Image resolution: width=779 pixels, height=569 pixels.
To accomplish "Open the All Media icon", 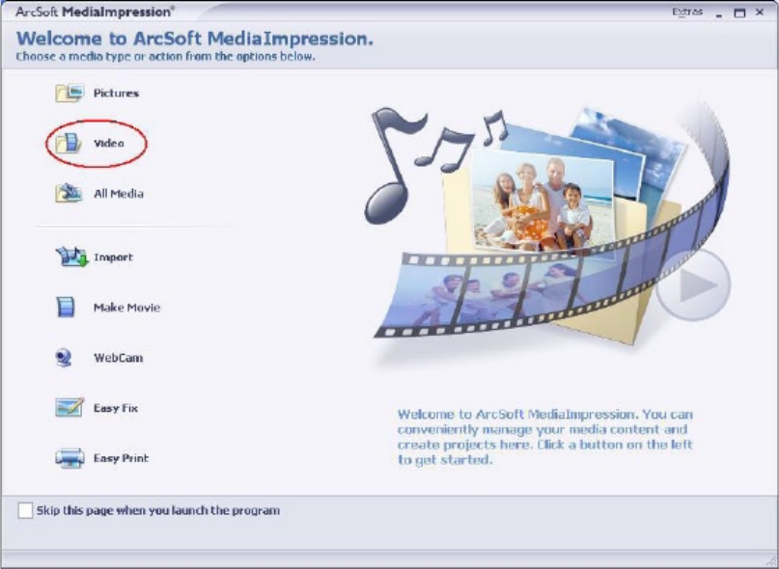I will pyautogui.click(x=69, y=194).
